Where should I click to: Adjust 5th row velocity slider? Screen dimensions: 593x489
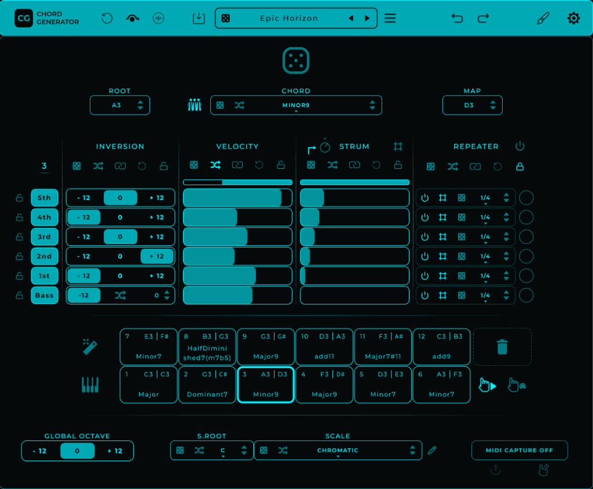237,198
